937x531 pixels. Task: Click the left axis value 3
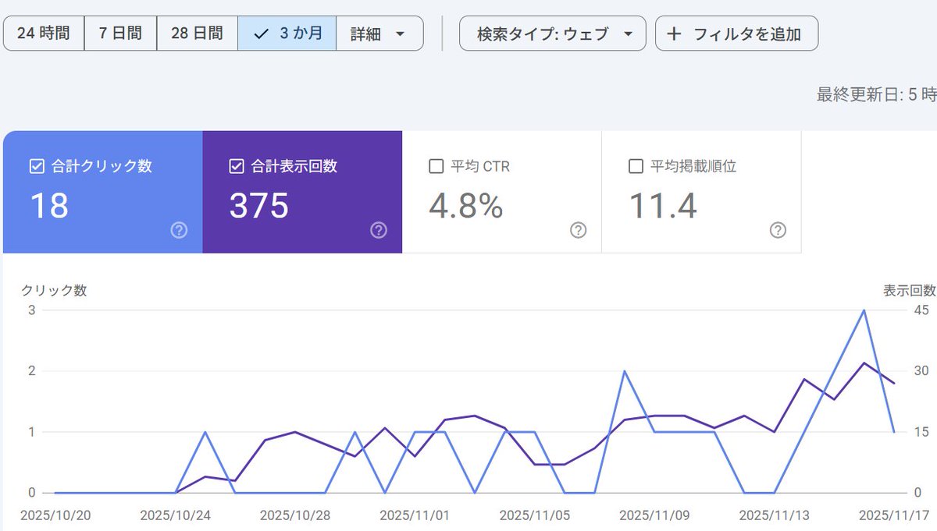point(32,310)
